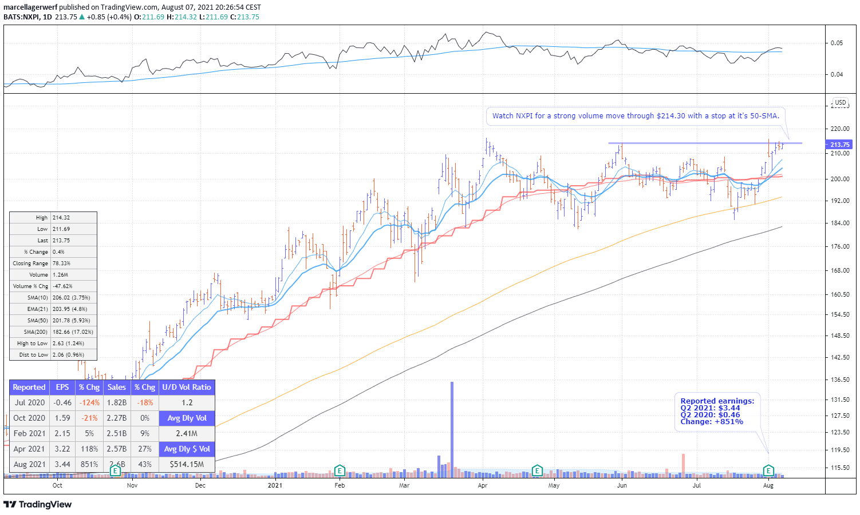The height and width of the screenshot is (515, 860).
Task: Click the 851% cell in earnings table
Action: tap(89, 465)
